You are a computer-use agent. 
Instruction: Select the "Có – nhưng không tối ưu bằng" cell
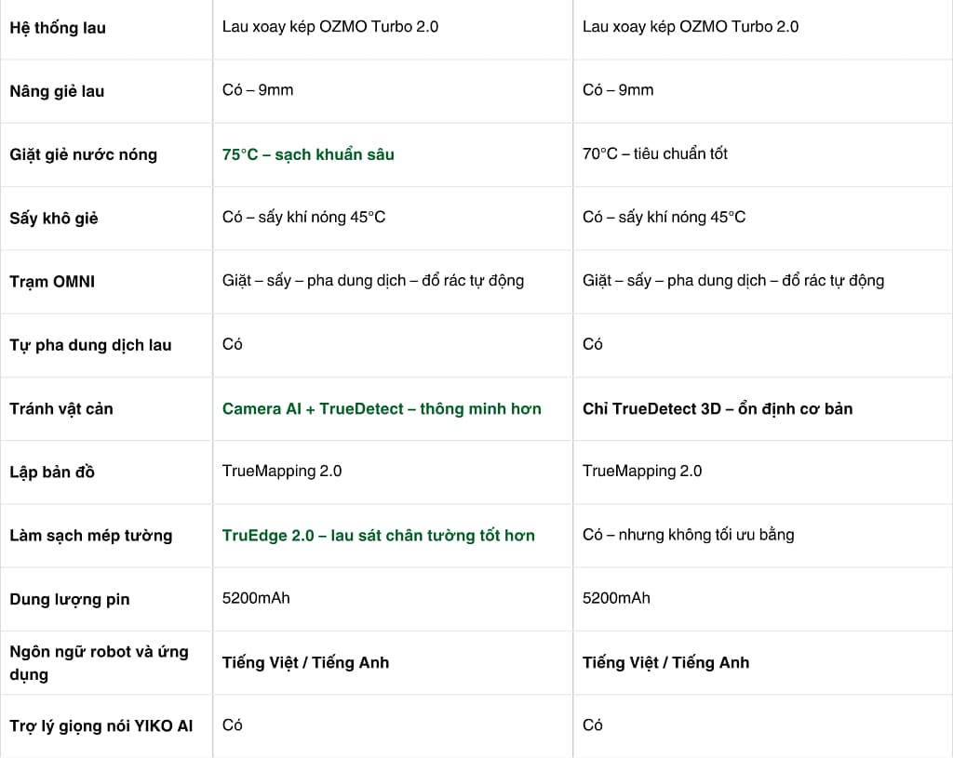tap(688, 535)
